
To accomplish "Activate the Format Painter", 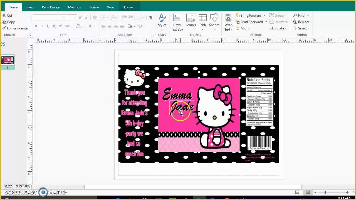I will pos(15,28).
